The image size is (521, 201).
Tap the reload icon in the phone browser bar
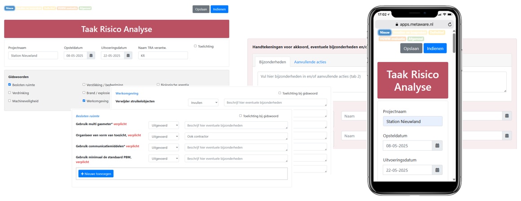(x=450, y=24)
